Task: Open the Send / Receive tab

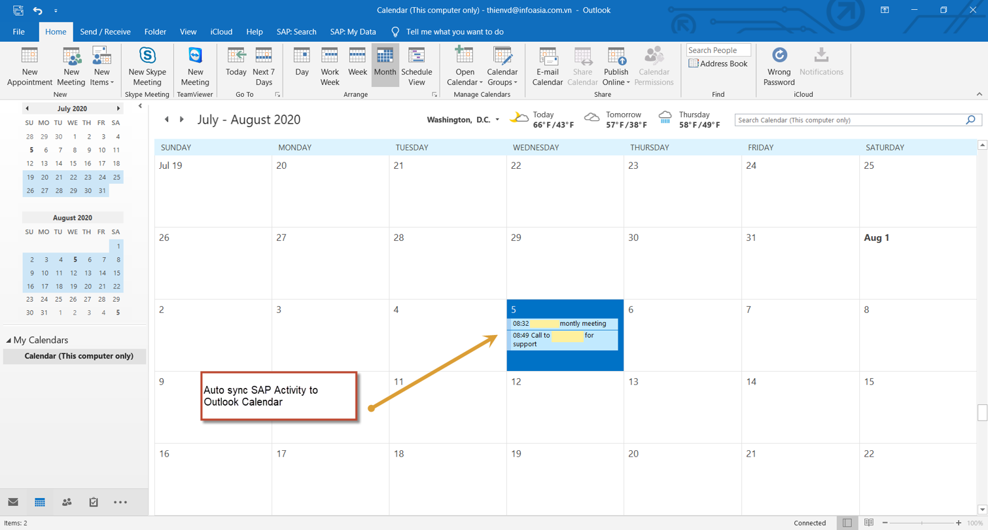Action: [105, 31]
